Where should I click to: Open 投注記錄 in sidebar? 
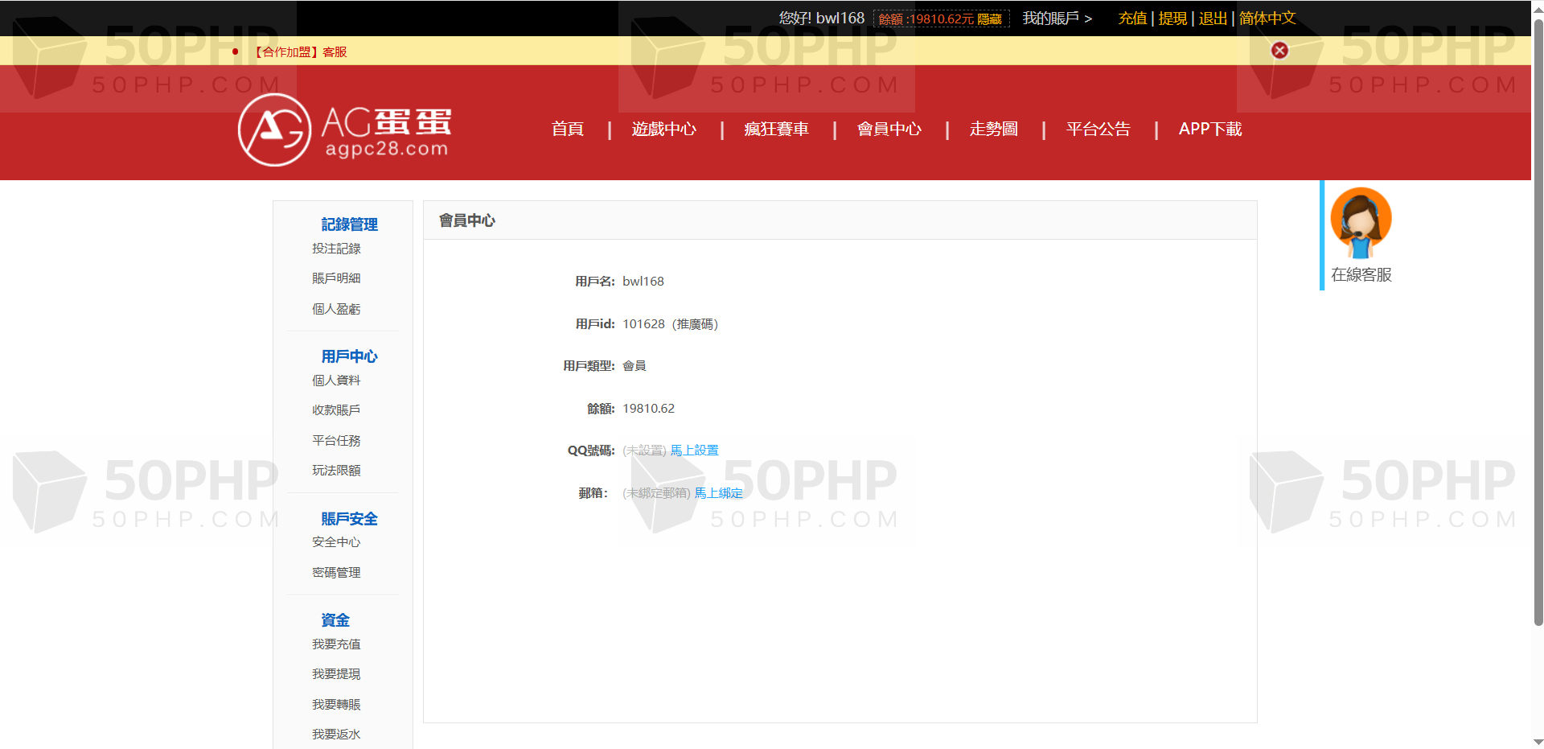coord(336,249)
